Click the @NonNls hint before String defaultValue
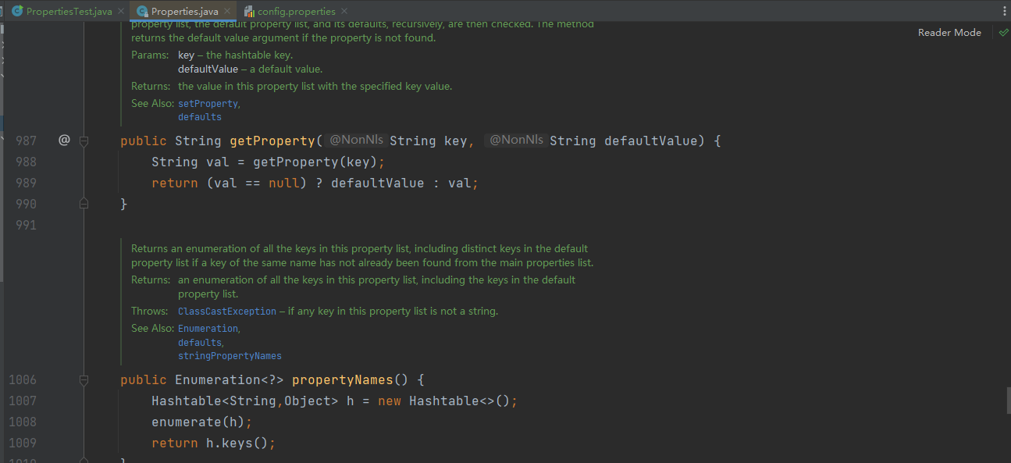 coord(516,141)
